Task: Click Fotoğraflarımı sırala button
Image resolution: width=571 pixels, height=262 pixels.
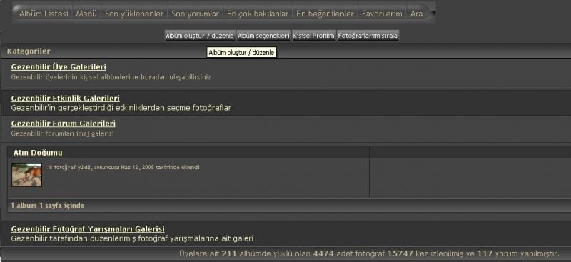Action: pos(368,36)
